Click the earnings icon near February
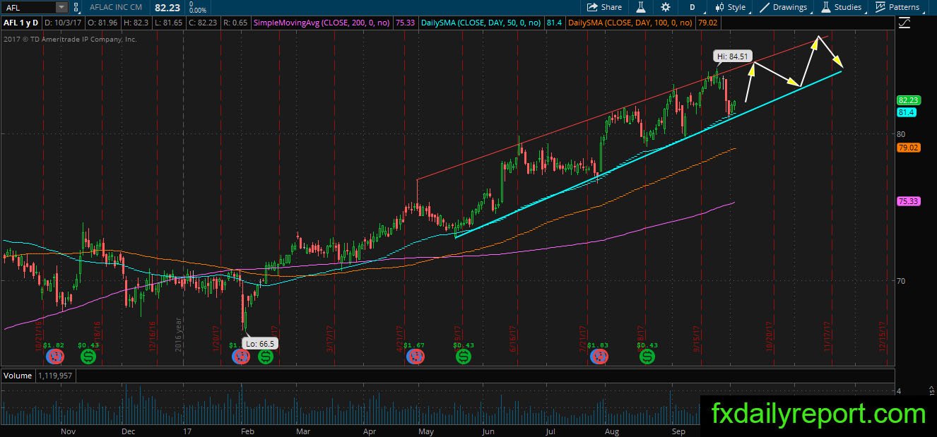The width and height of the screenshot is (937, 437). click(241, 357)
